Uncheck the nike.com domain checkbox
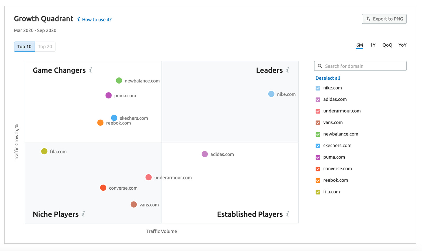422x251 pixels. 318,88
